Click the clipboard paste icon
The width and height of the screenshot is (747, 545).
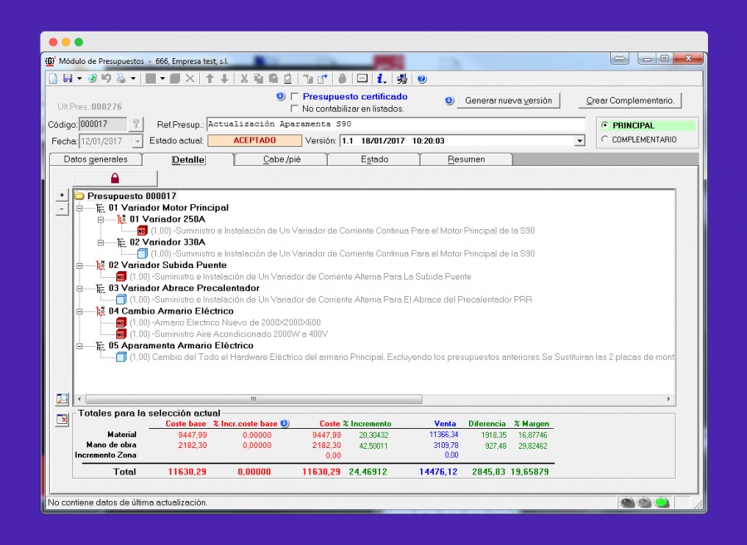click(288, 79)
